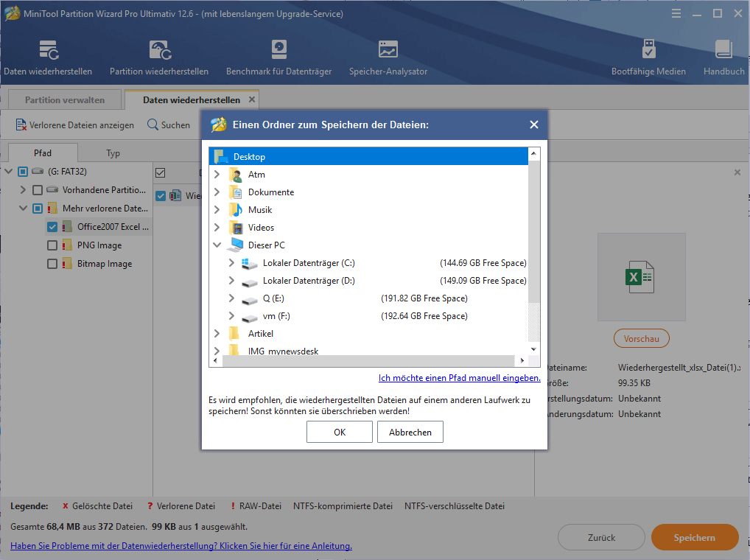Expand the vm (F:) chevron

pos(231,316)
